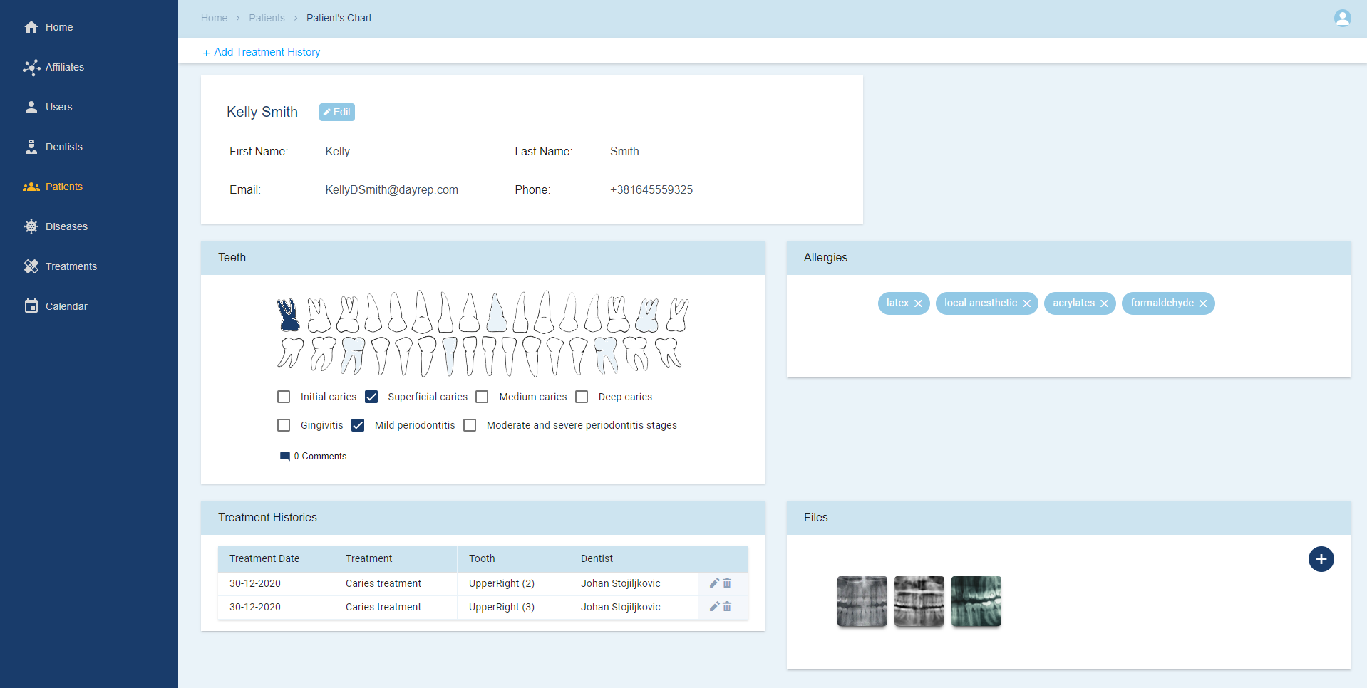Click the Home house icon in sidebar
This screenshot has height=688, width=1367.
pyautogui.click(x=31, y=27)
